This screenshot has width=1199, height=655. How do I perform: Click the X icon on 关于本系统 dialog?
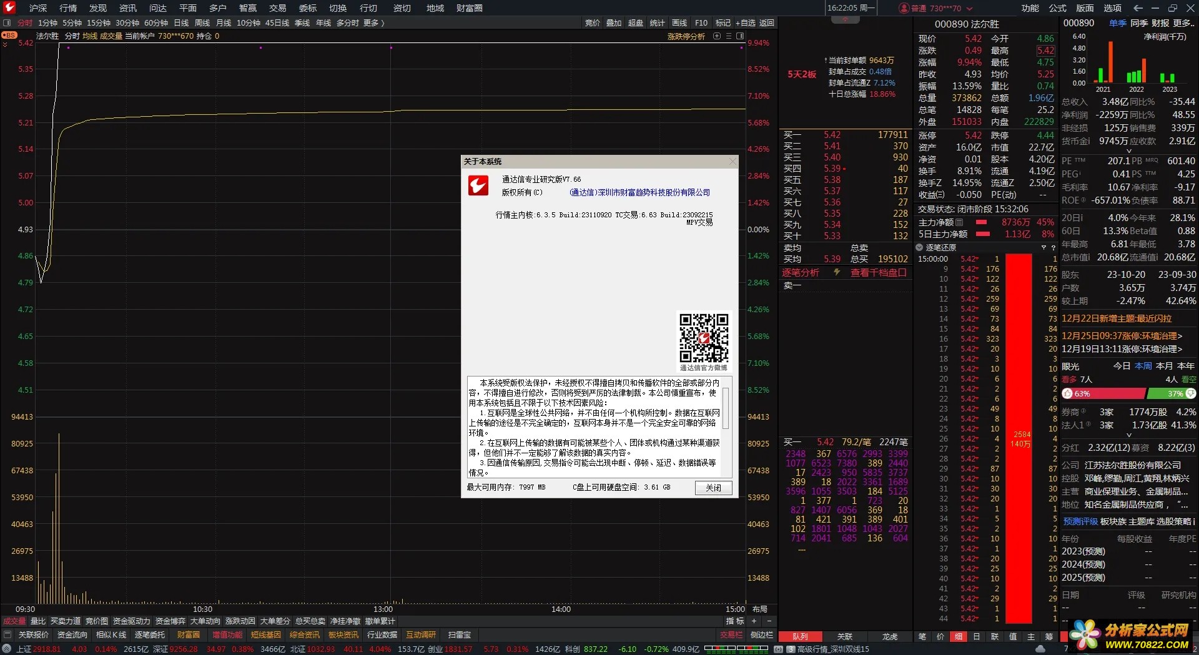tap(733, 161)
